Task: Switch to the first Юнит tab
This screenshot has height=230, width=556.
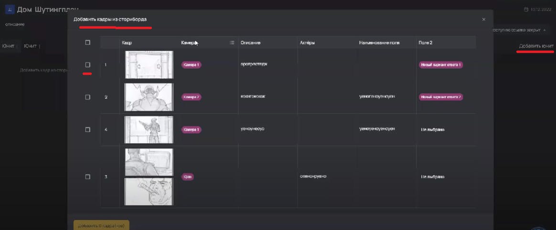Action: click(8, 46)
